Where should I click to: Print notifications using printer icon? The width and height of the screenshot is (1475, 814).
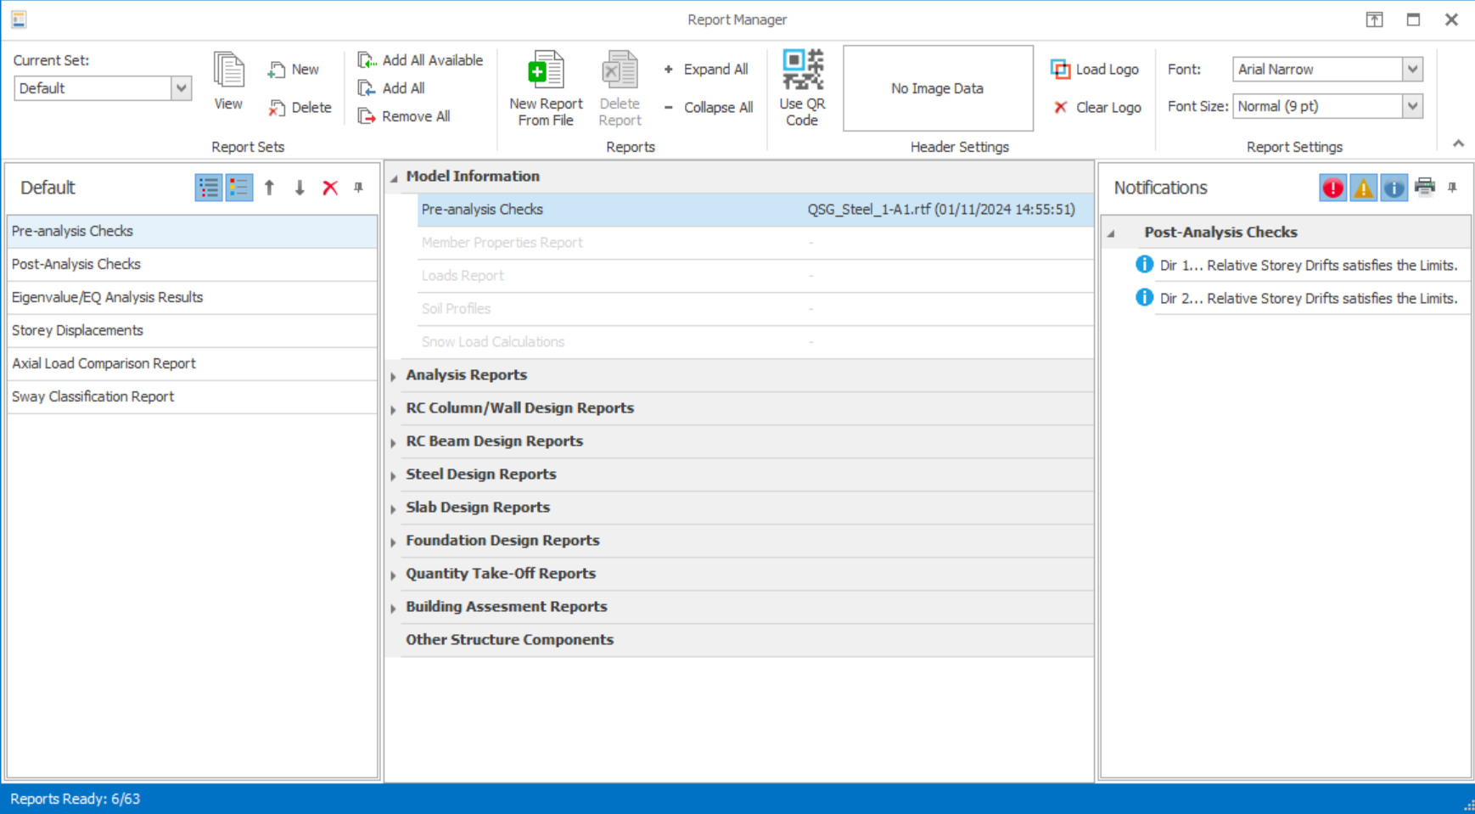[1424, 188]
